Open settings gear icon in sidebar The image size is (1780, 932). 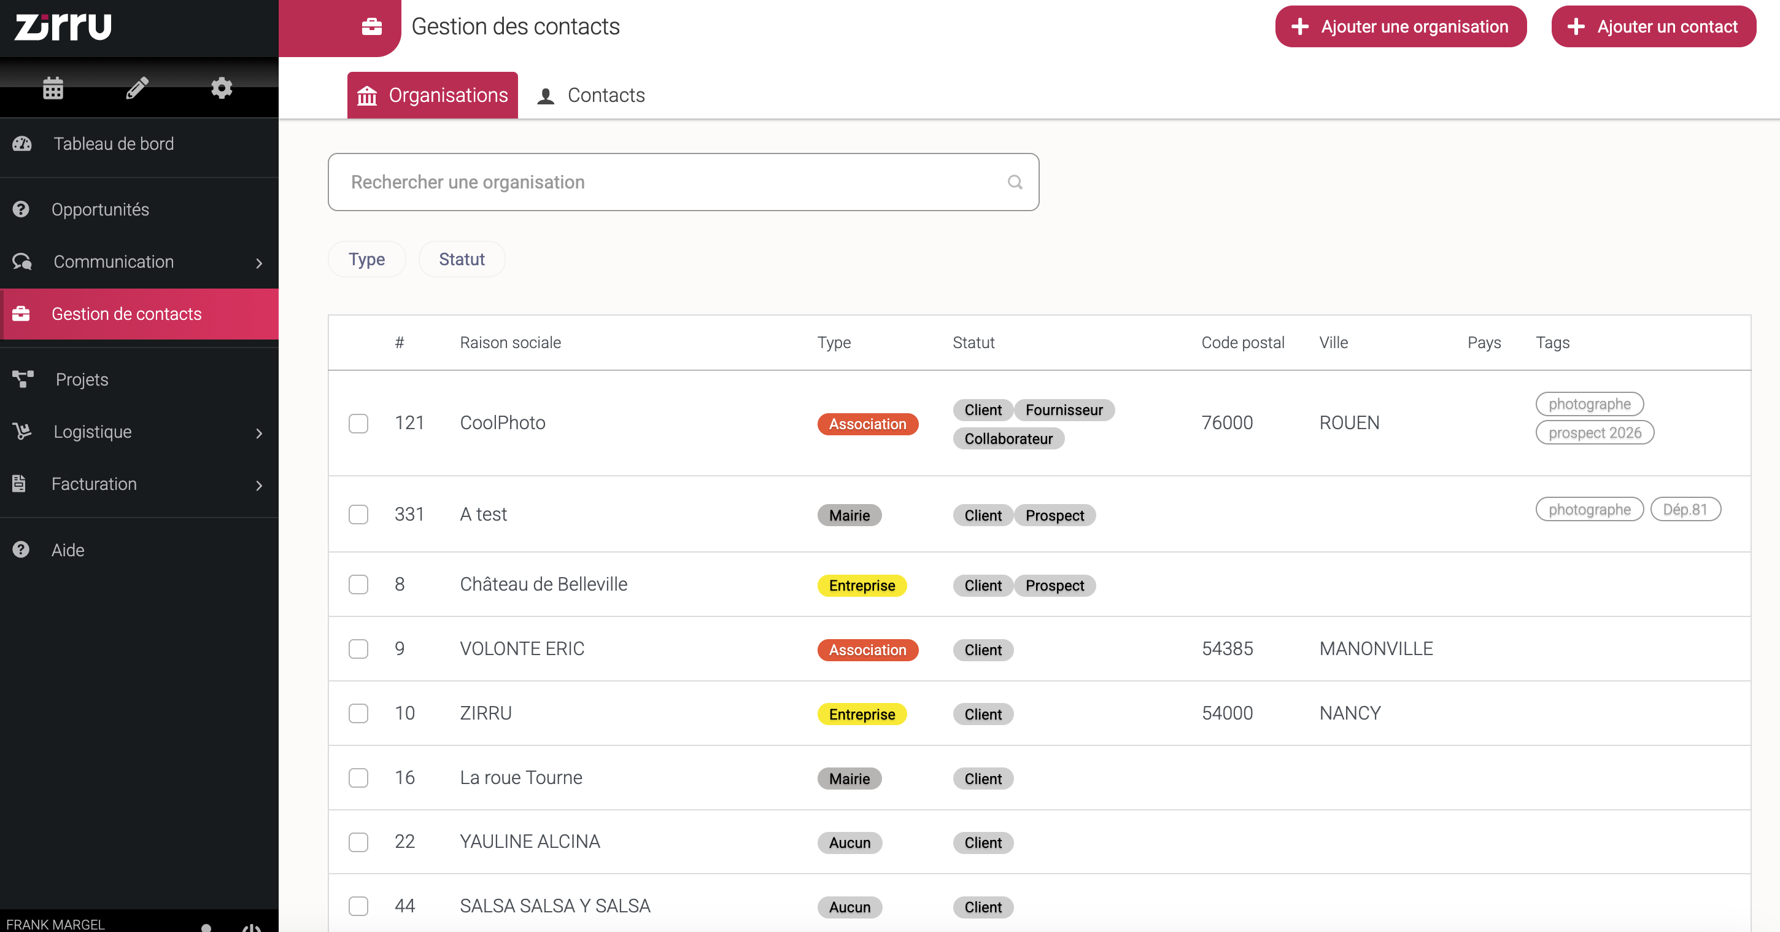[x=221, y=88]
